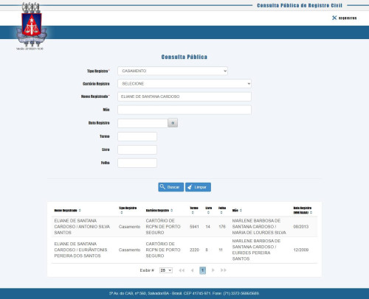The image size is (369, 299).
Task: Go to the next results page
Action: [213, 270]
